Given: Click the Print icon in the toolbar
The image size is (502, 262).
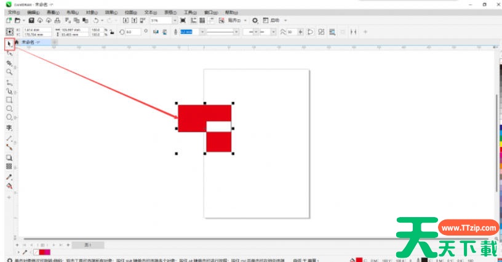Looking at the screenshot, I should (x=57, y=20).
